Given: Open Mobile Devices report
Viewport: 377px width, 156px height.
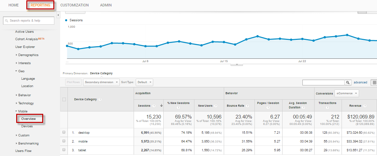Looking at the screenshot, I should tap(27, 126).
